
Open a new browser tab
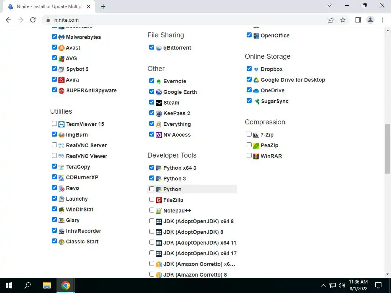[103, 6]
